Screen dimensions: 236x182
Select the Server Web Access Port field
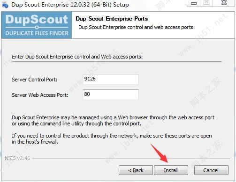pos(111,95)
